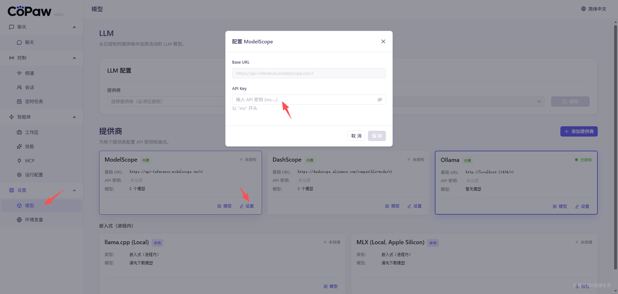The width and height of the screenshot is (618, 294).
Task: Open the model dropdown chevron beside 保存
Action: click(x=539, y=102)
